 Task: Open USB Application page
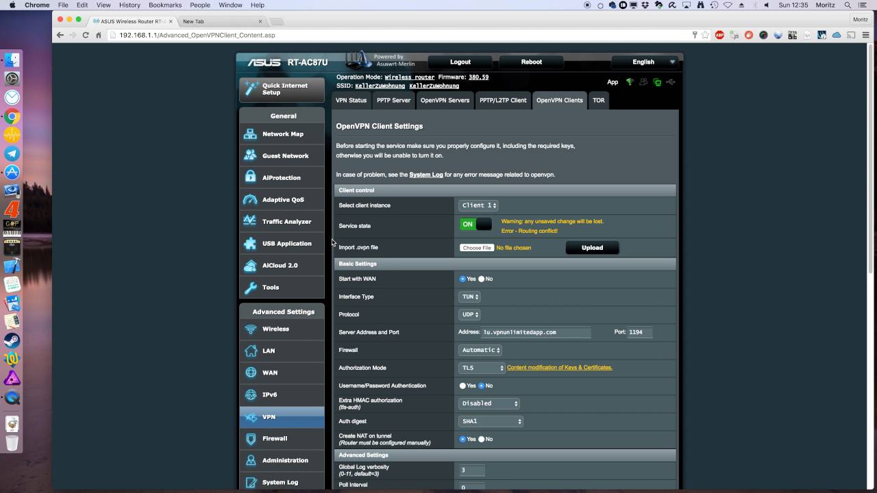click(x=282, y=244)
